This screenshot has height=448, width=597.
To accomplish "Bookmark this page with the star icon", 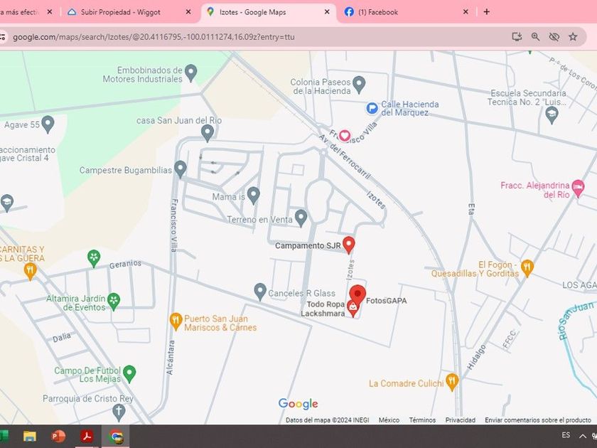I will pos(573,37).
